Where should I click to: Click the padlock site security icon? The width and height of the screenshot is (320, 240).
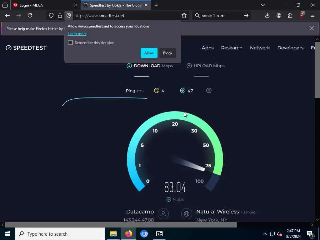tap(60, 16)
